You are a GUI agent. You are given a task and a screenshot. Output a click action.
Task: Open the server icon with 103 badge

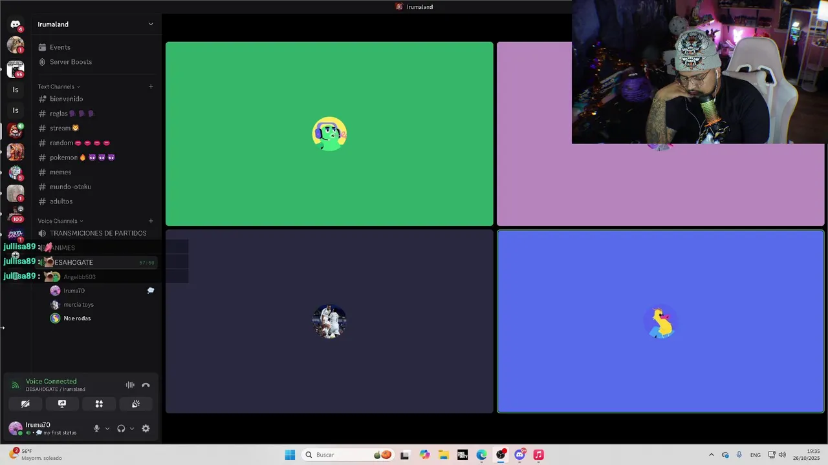pyautogui.click(x=16, y=214)
